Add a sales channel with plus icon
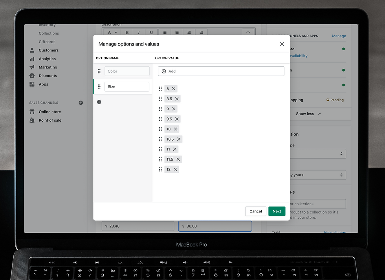The height and width of the screenshot is (280, 385). [x=81, y=103]
